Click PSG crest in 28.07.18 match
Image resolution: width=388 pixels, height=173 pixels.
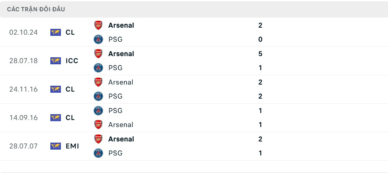98,68
